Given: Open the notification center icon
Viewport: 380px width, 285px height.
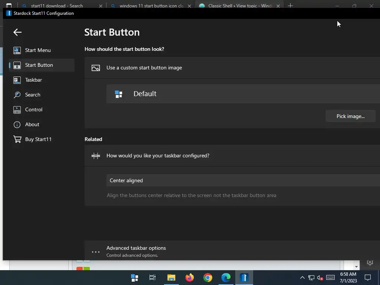Looking at the screenshot, I should [368, 278].
